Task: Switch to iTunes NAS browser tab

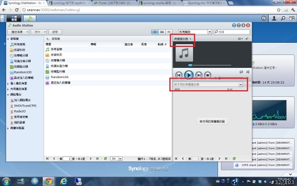Action: point(115,3)
